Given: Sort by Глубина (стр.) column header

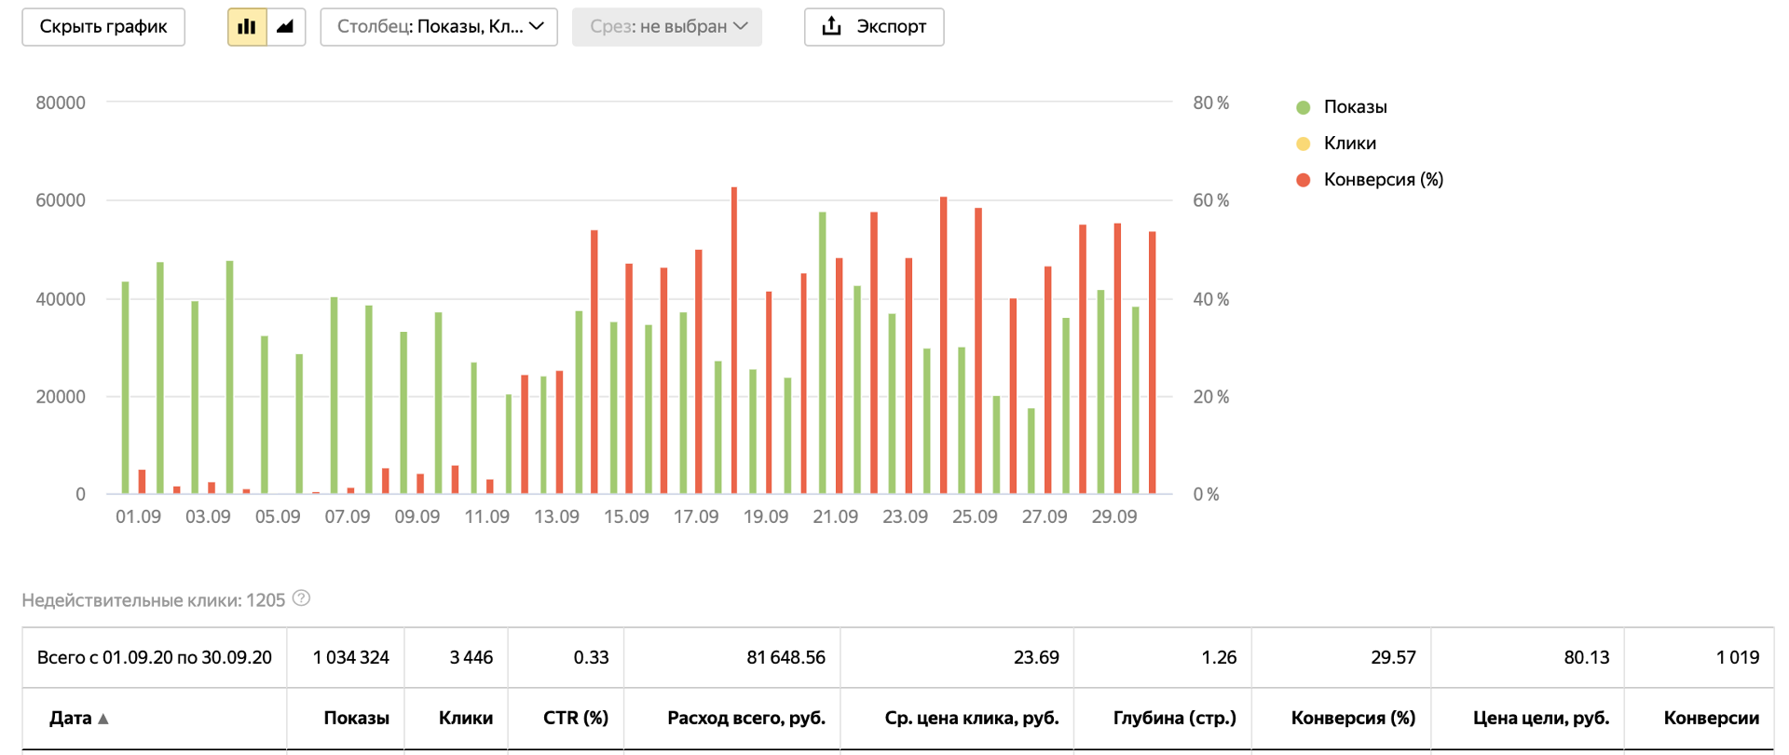Looking at the screenshot, I should tap(1174, 718).
